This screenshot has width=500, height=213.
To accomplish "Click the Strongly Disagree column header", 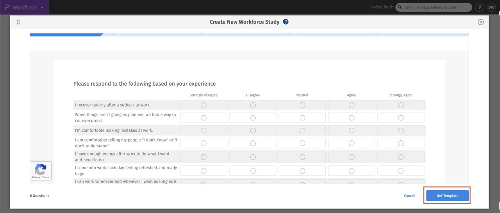I will tap(204, 95).
